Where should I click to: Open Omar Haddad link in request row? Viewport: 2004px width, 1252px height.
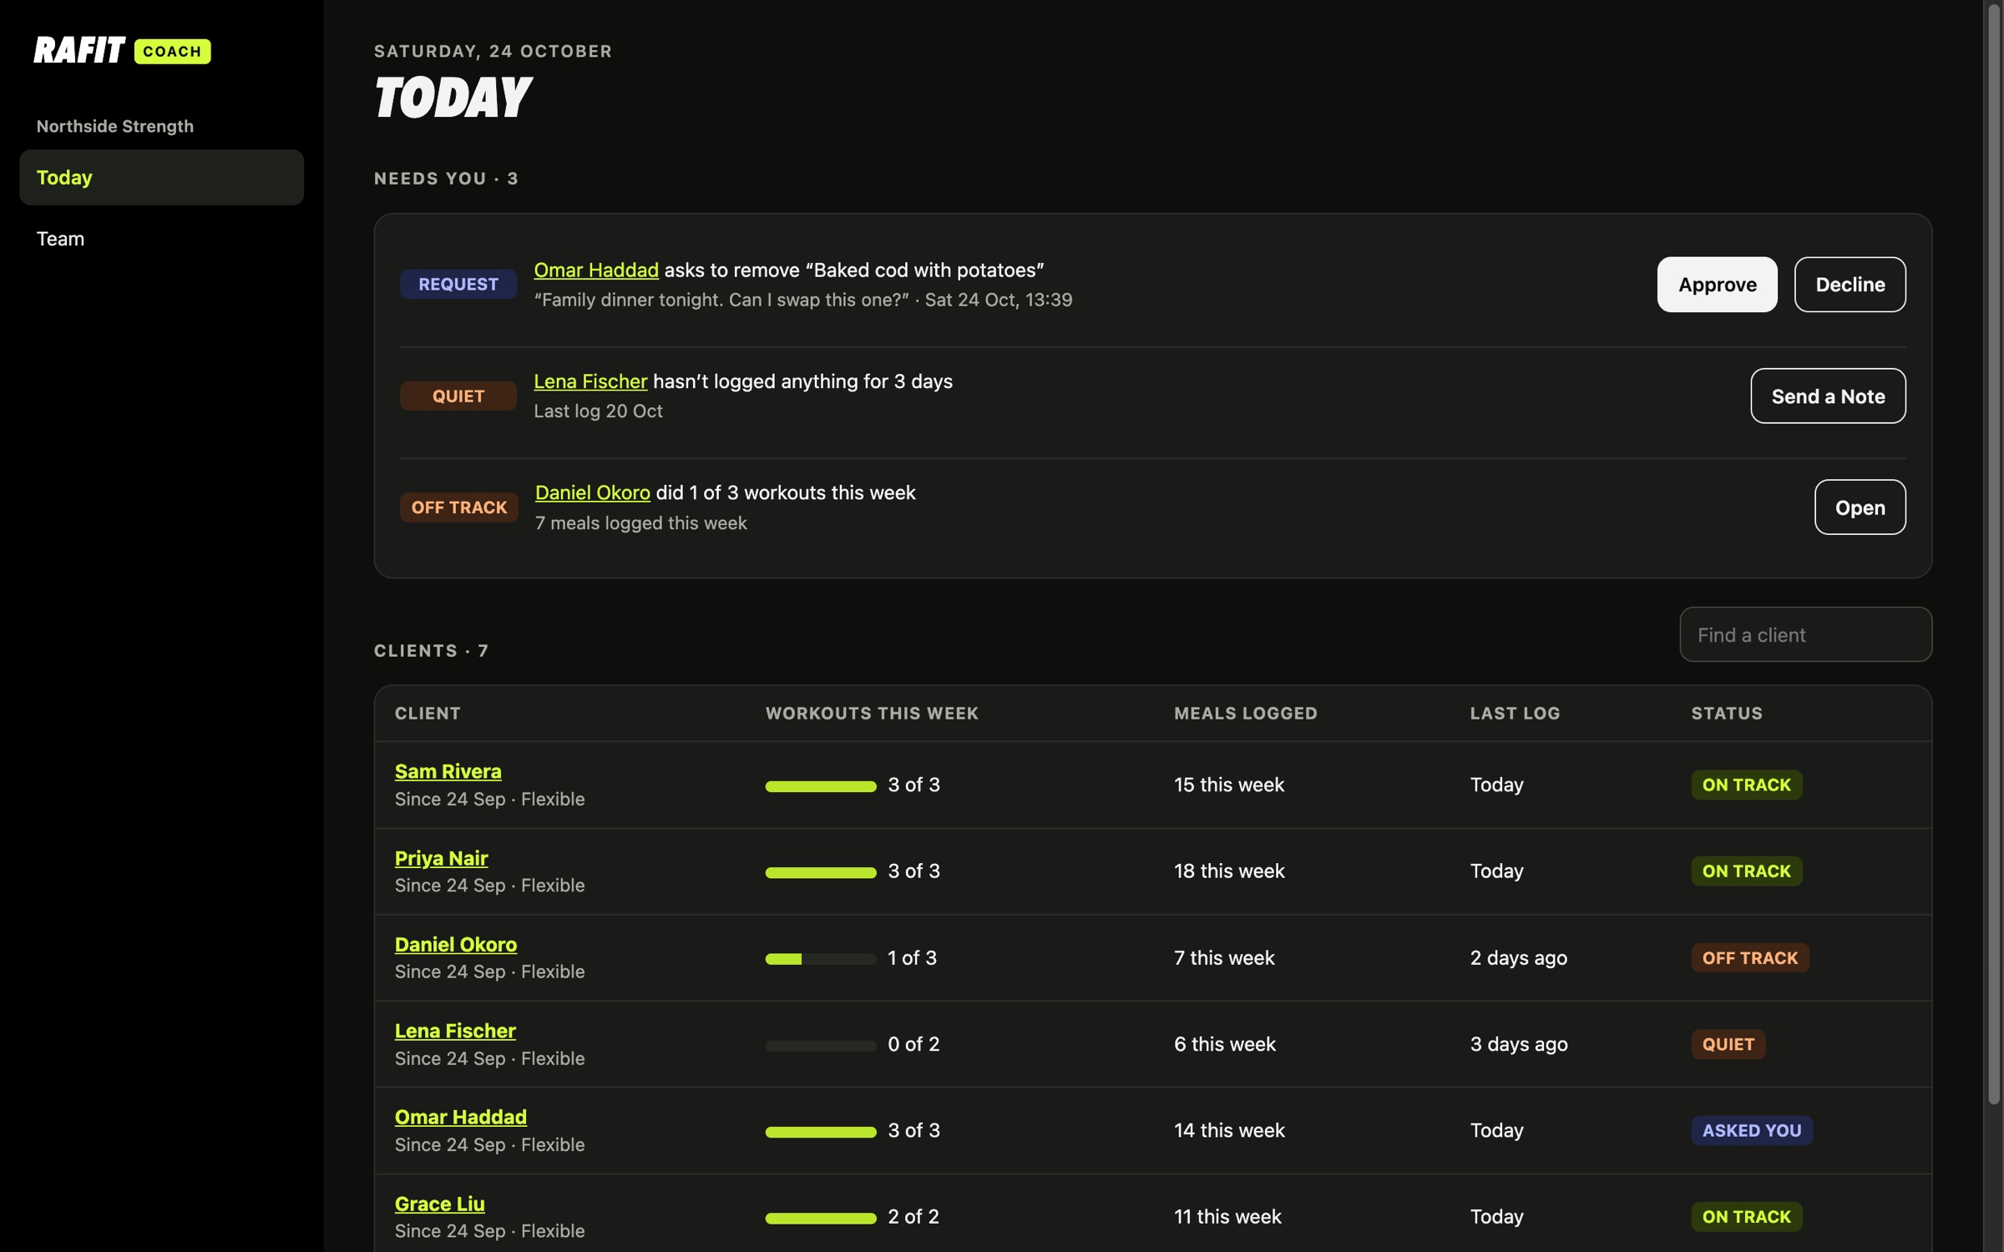596,270
